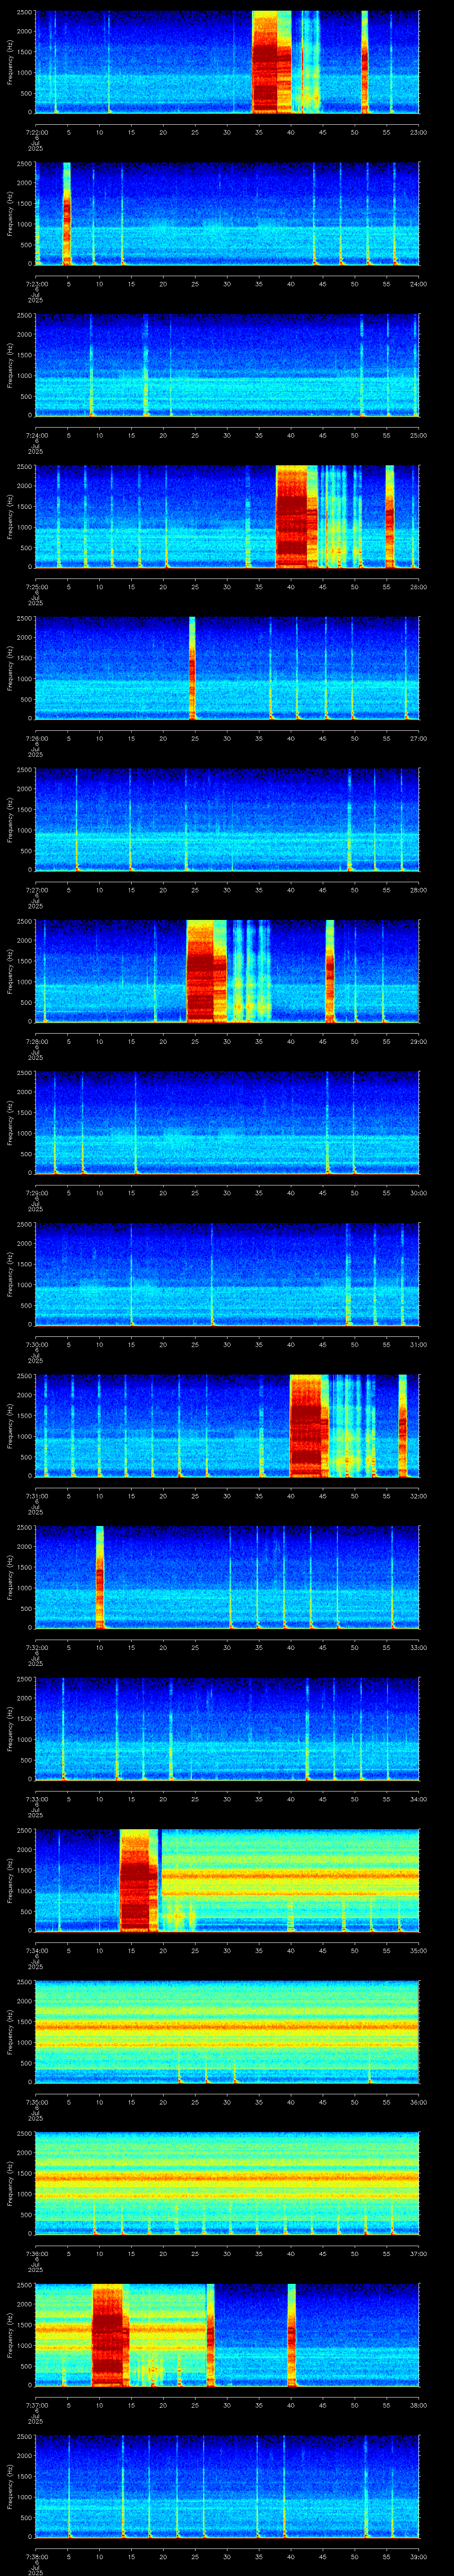This screenshot has height=2576, width=454.
Task: Select the 7:27:00 spectrogram panel
Action: (x=227, y=819)
